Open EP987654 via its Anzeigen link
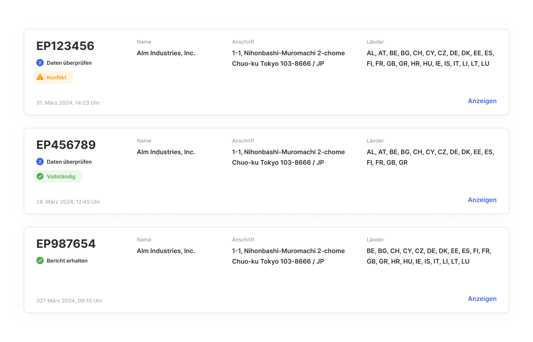Viewport: 533px width, 342px height. click(x=482, y=299)
